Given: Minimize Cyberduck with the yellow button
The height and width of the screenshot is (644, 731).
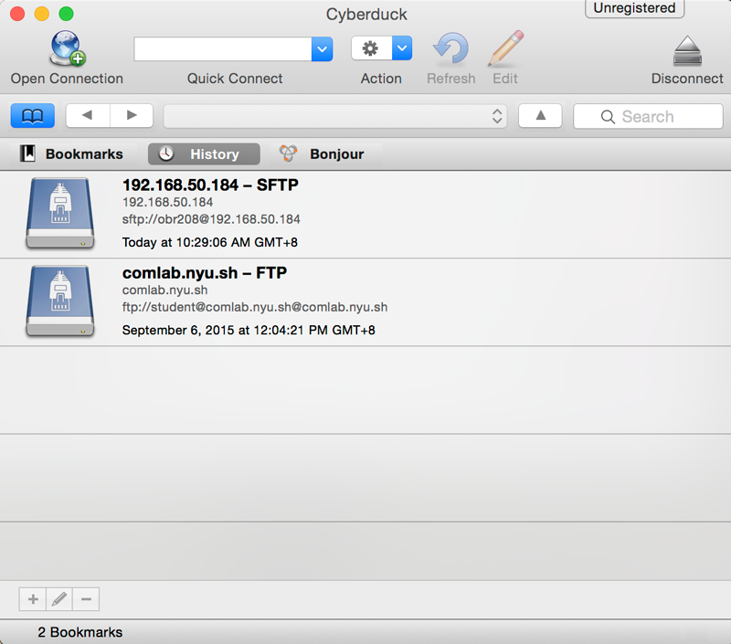Looking at the screenshot, I should point(42,14).
